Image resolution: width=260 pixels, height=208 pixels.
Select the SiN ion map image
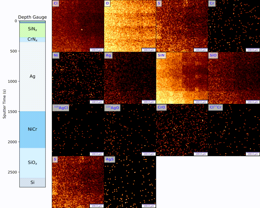pyautogui.click(x=182, y=78)
